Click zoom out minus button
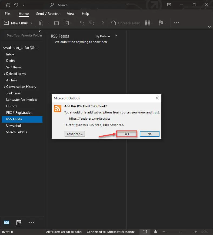213x235 pixels. 164,232
